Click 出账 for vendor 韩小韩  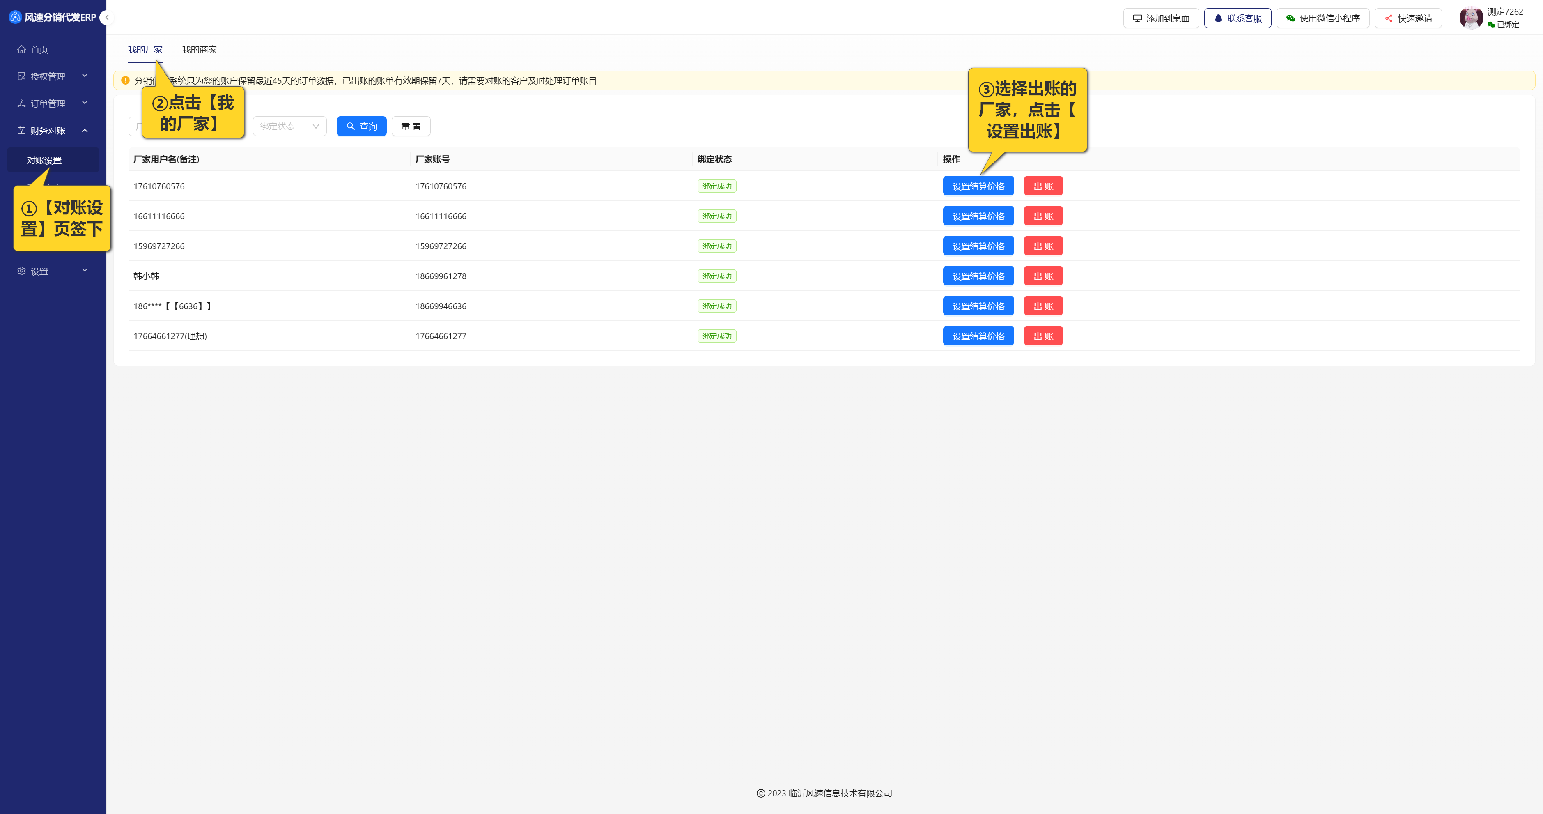(1043, 276)
